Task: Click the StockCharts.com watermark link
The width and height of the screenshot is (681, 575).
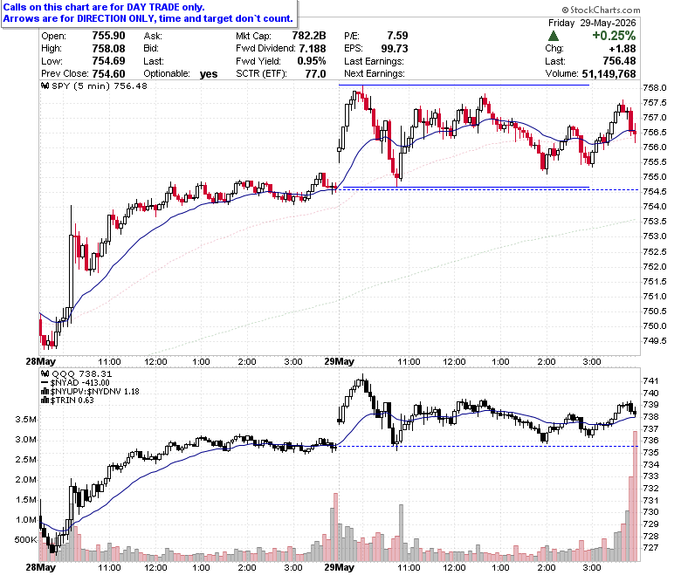Action: pyautogui.click(x=601, y=10)
